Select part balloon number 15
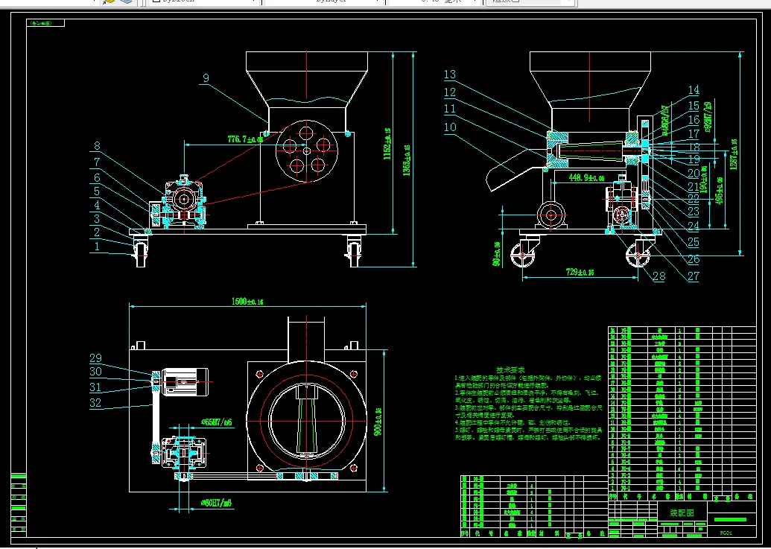Viewport: 771px width, 549px height. [x=694, y=106]
